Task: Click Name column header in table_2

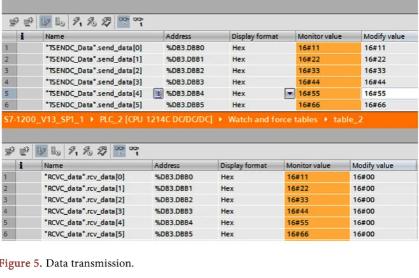Action: point(97,165)
